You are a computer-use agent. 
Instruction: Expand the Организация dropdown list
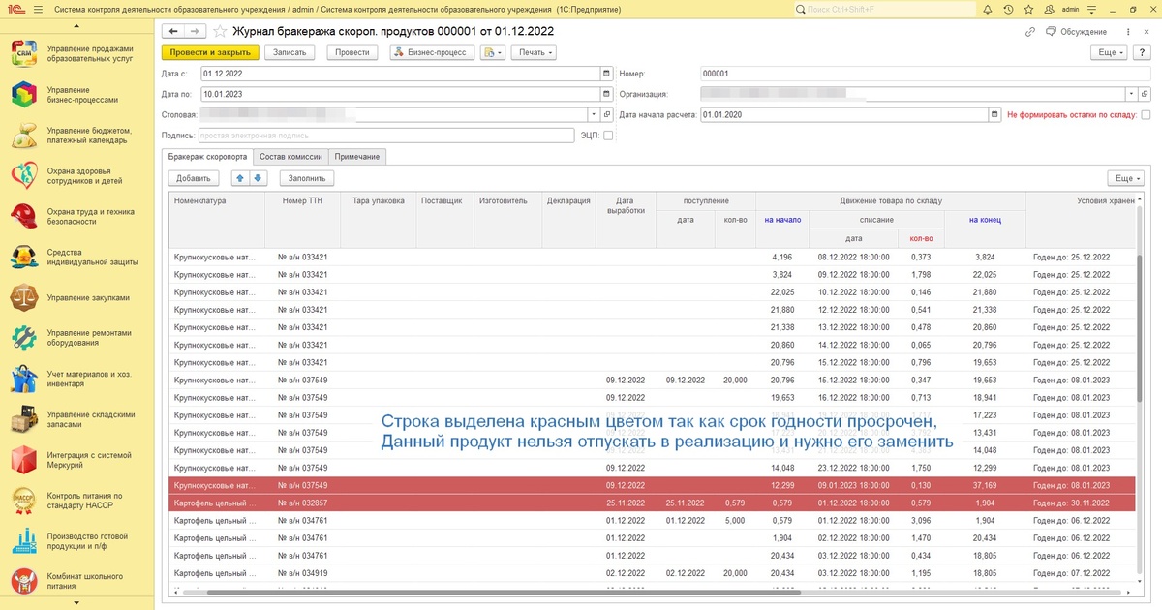[1131, 94]
